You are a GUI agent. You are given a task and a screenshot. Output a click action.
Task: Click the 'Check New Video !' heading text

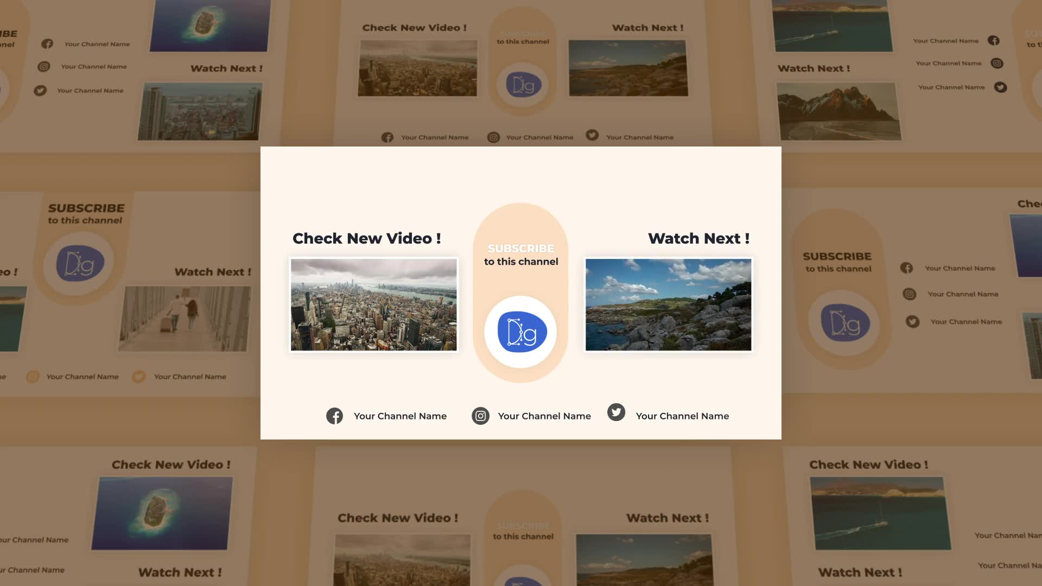click(366, 238)
